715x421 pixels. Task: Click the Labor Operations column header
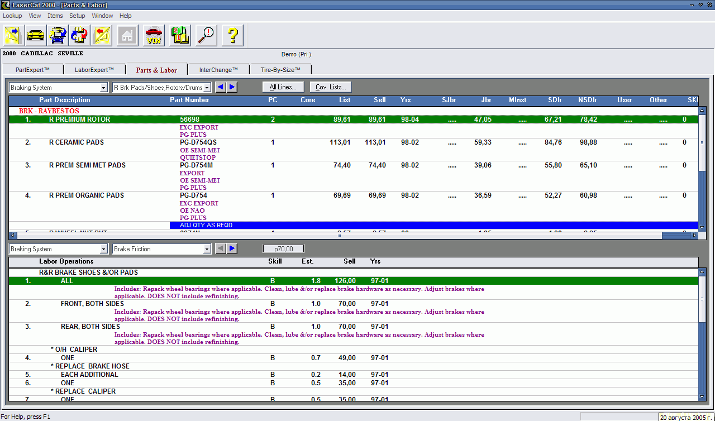pyautogui.click(x=66, y=261)
